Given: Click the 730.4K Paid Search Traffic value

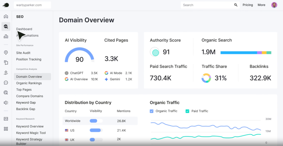Looking at the screenshot, I should coord(161,78).
